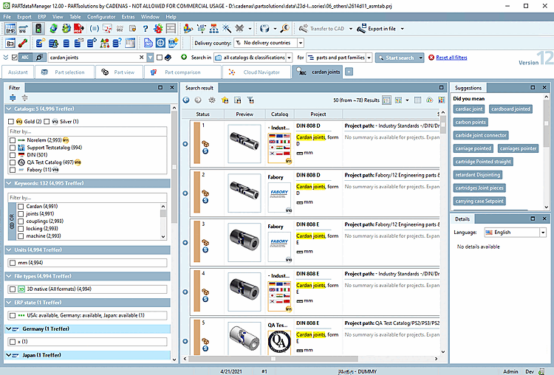Open the Language dropdown in Details panel
554x375 pixels.
tap(543, 232)
